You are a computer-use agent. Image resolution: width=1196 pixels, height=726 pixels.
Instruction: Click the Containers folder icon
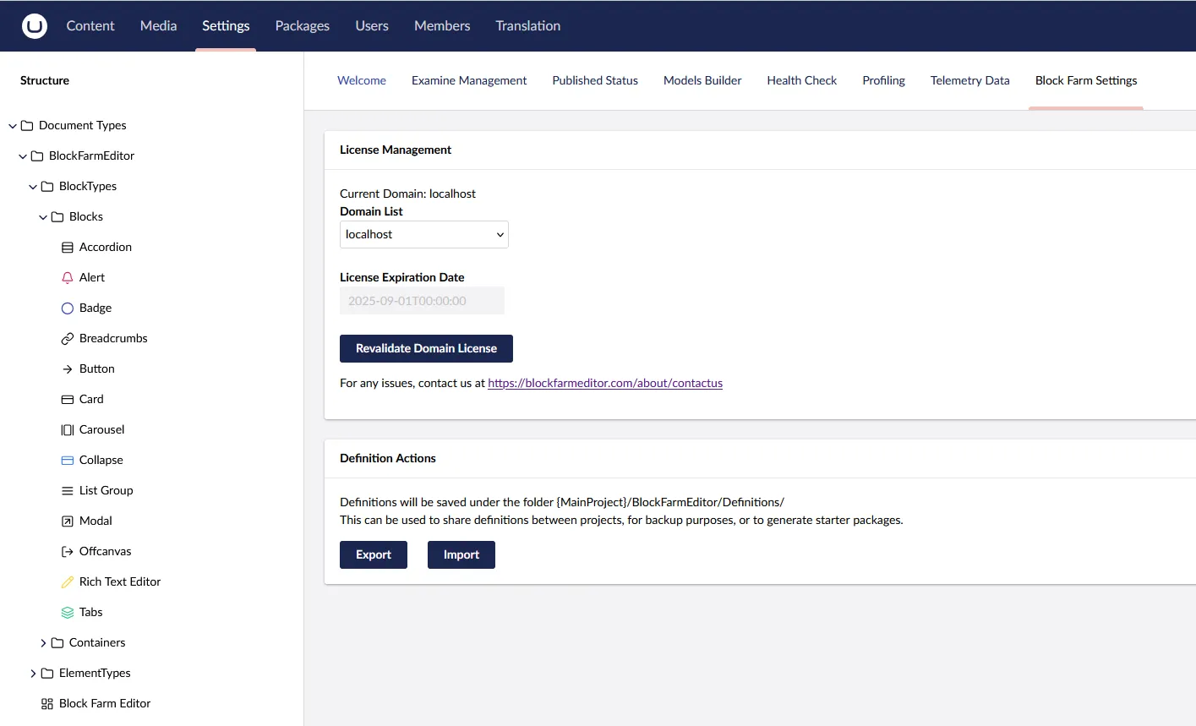click(x=57, y=643)
